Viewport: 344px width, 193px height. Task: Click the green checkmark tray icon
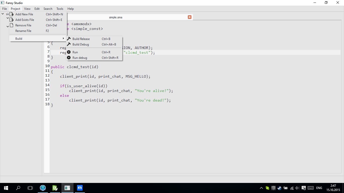coord(267,188)
